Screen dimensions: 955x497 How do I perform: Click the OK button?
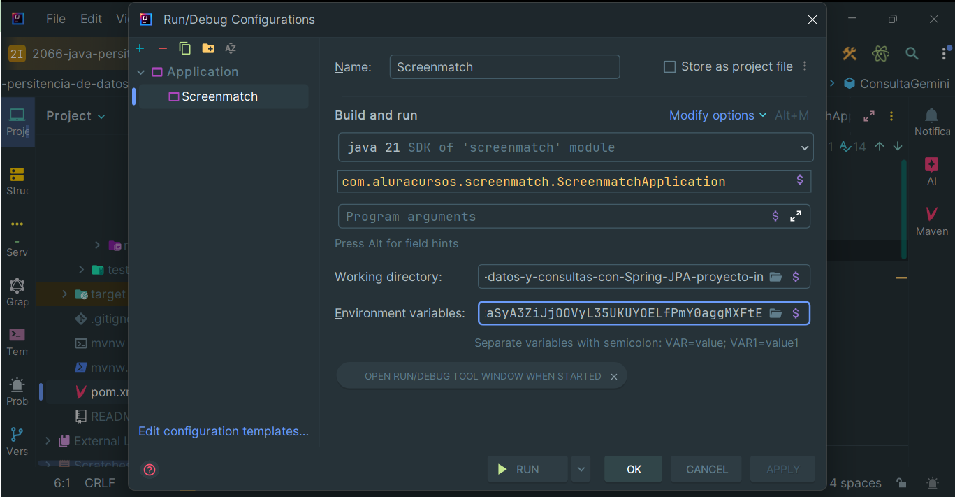(x=634, y=470)
